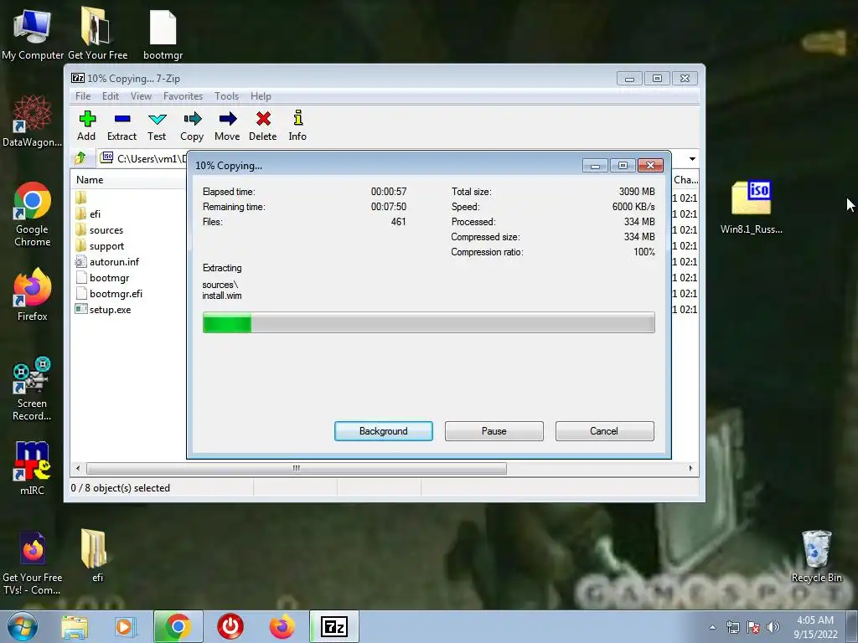
Task: Select bootmgr in the 7-Zip file list
Action: pyautogui.click(x=109, y=278)
